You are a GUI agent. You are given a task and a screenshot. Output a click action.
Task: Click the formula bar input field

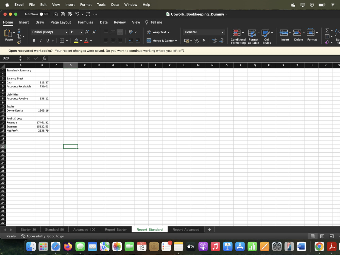tap(194, 58)
